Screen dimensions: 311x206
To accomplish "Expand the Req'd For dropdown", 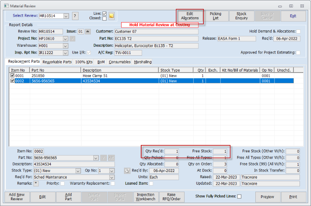I will 112,177.
